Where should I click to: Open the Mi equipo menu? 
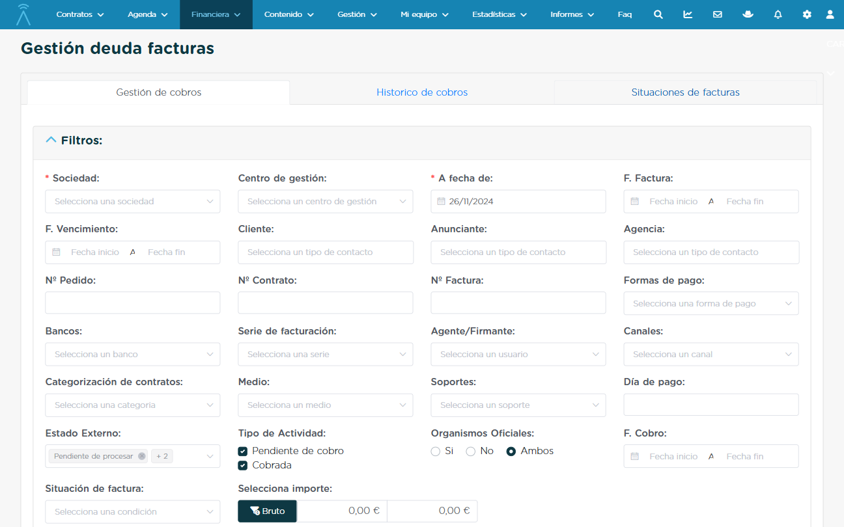click(425, 14)
